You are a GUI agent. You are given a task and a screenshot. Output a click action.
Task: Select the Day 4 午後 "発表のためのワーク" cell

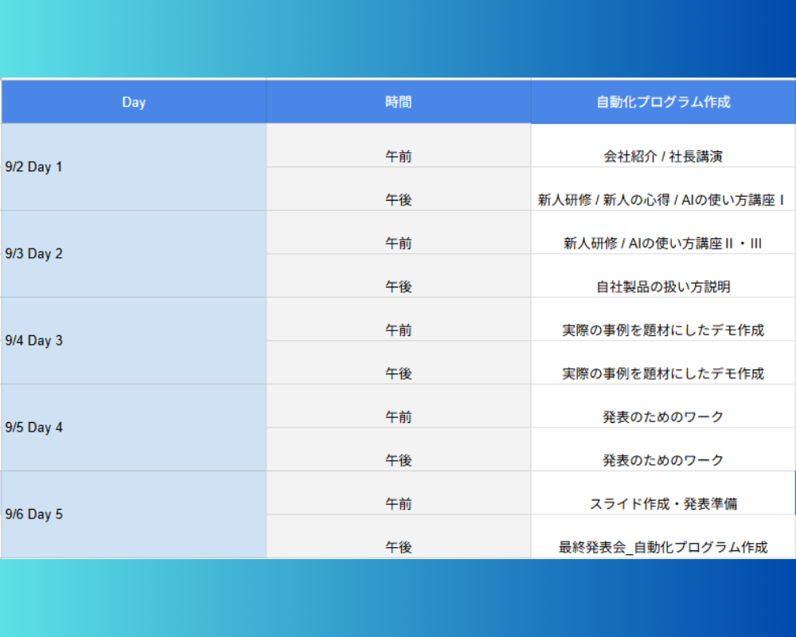point(663,450)
